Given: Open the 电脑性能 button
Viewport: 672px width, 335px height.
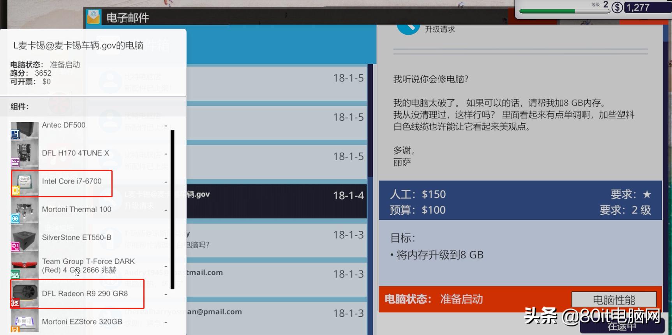Looking at the screenshot, I should coord(614,300).
